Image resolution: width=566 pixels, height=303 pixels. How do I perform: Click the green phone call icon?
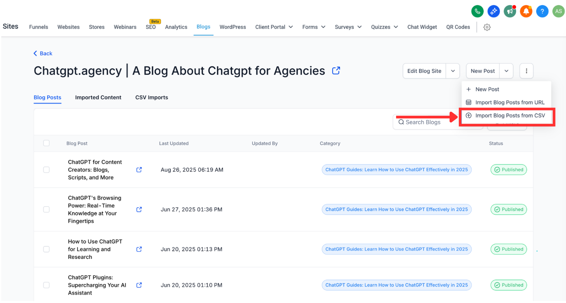pos(477,11)
